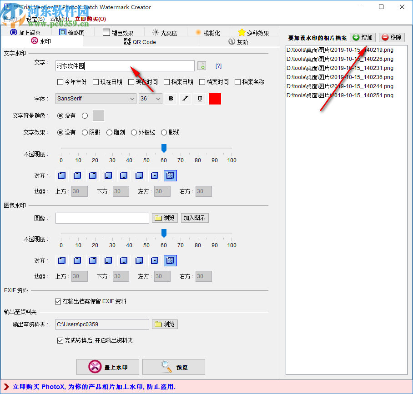
Task: Check the 档案名称 option
Action: pyautogui.click(x=238, y=82)
